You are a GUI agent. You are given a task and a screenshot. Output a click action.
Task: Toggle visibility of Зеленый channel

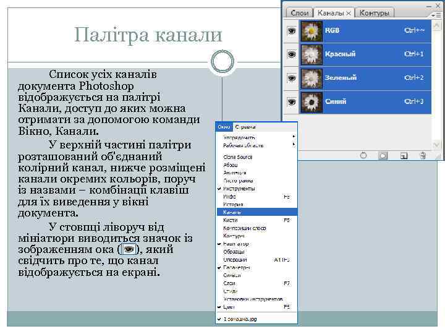292,78
